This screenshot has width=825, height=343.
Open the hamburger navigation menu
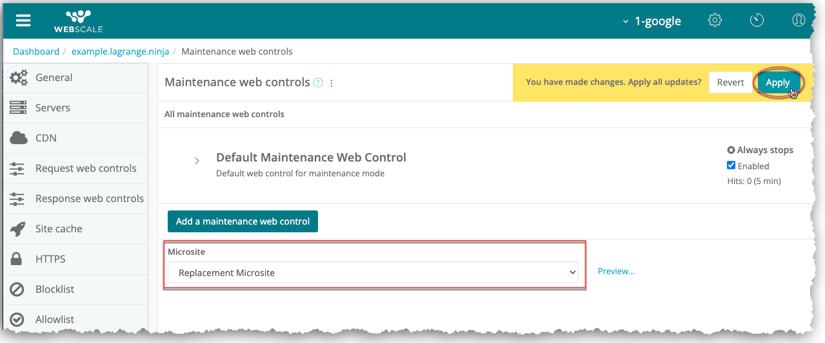23,21
